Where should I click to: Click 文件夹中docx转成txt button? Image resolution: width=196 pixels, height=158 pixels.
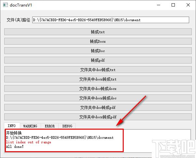[98, 79]
